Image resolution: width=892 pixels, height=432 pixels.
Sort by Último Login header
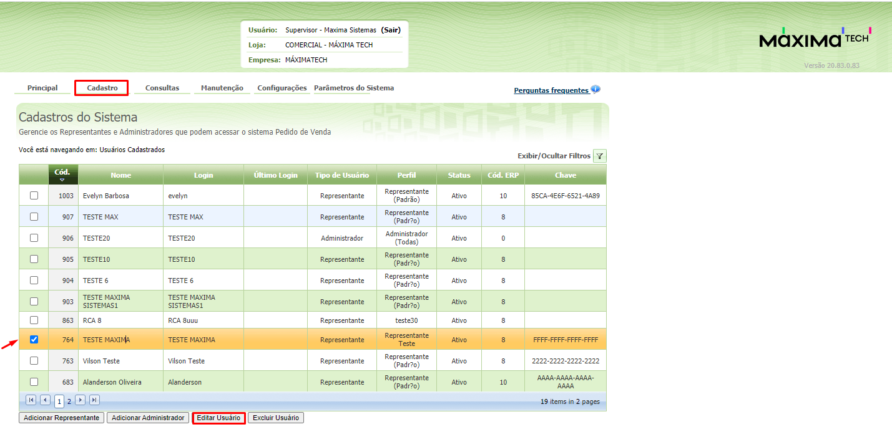point(275,175)
